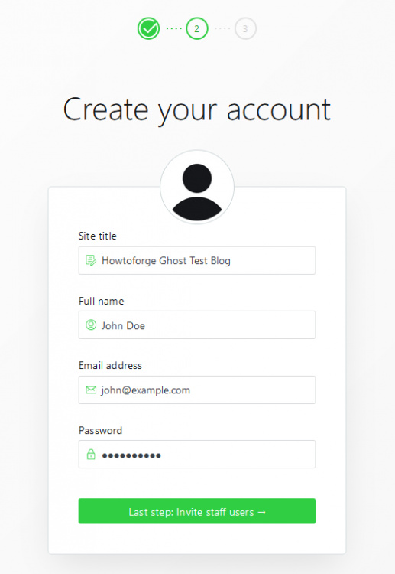This screenshot has height=574, width=395.
Task: Go to step 3 circle indicator
Action: (245, 28)
